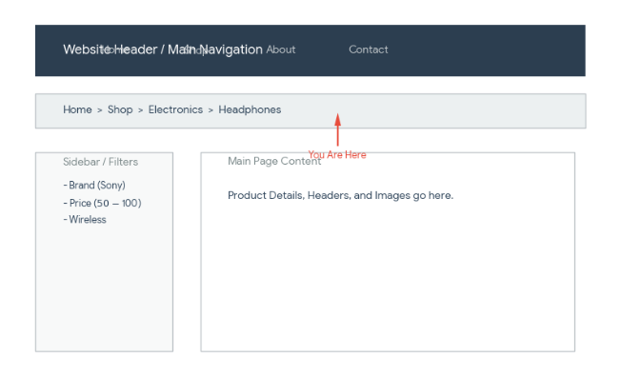Click the Product Details, Headers, and Images text
The image size is (621, 376).
click(341, 195)
